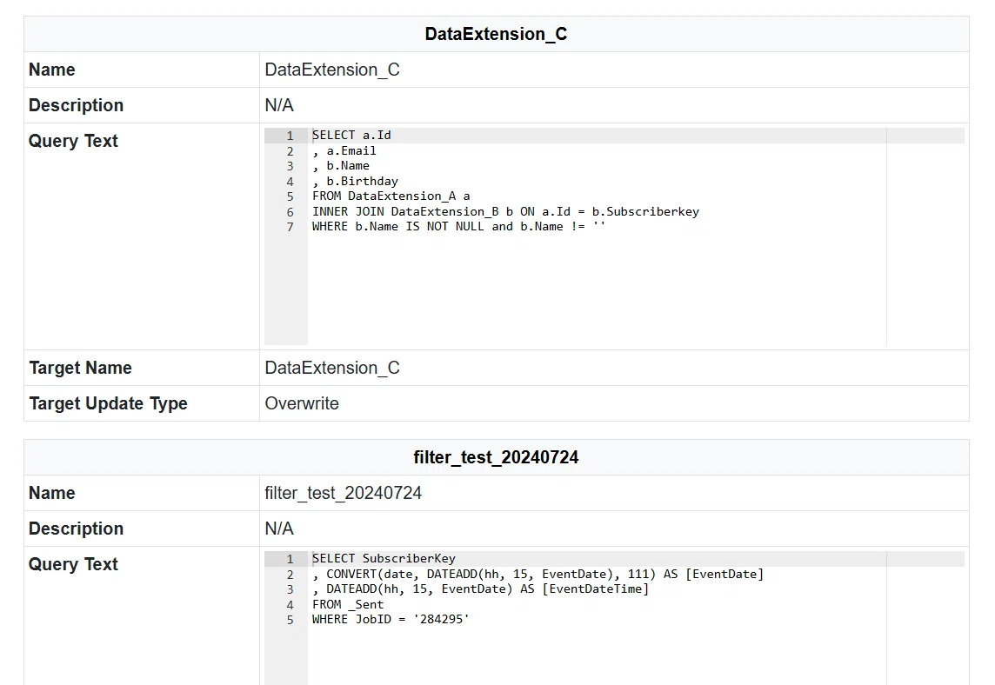Click the Description label in DataExtension_C table

(77, 105)
